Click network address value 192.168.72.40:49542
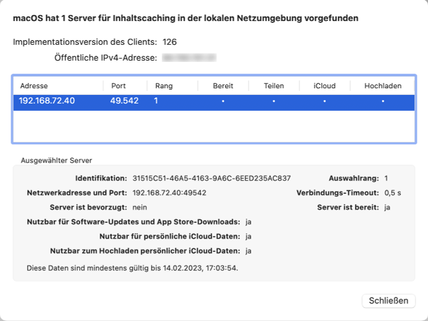 click(169, 193)
